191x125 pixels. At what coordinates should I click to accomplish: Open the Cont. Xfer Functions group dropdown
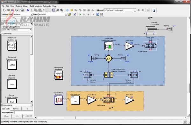17,30
